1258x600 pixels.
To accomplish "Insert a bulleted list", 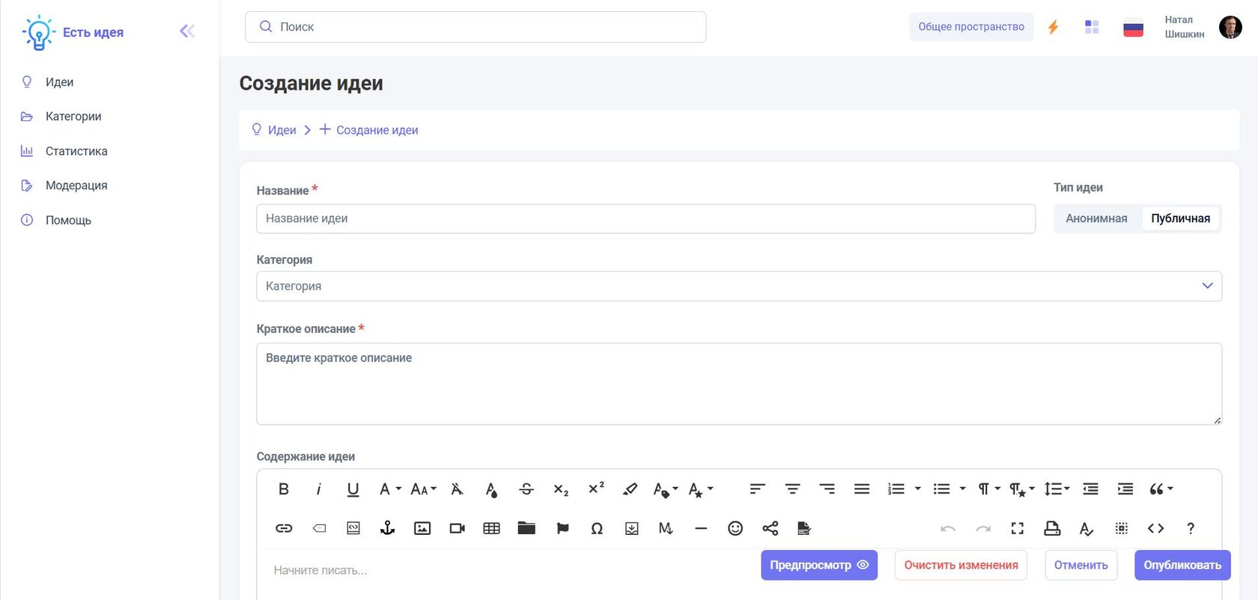I will 942,489.
